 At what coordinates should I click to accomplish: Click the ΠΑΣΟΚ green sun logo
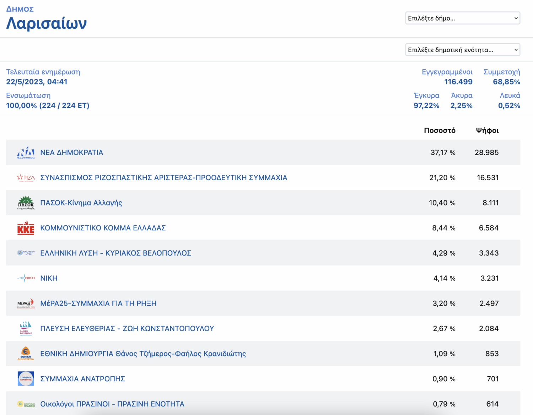point(26,203)
